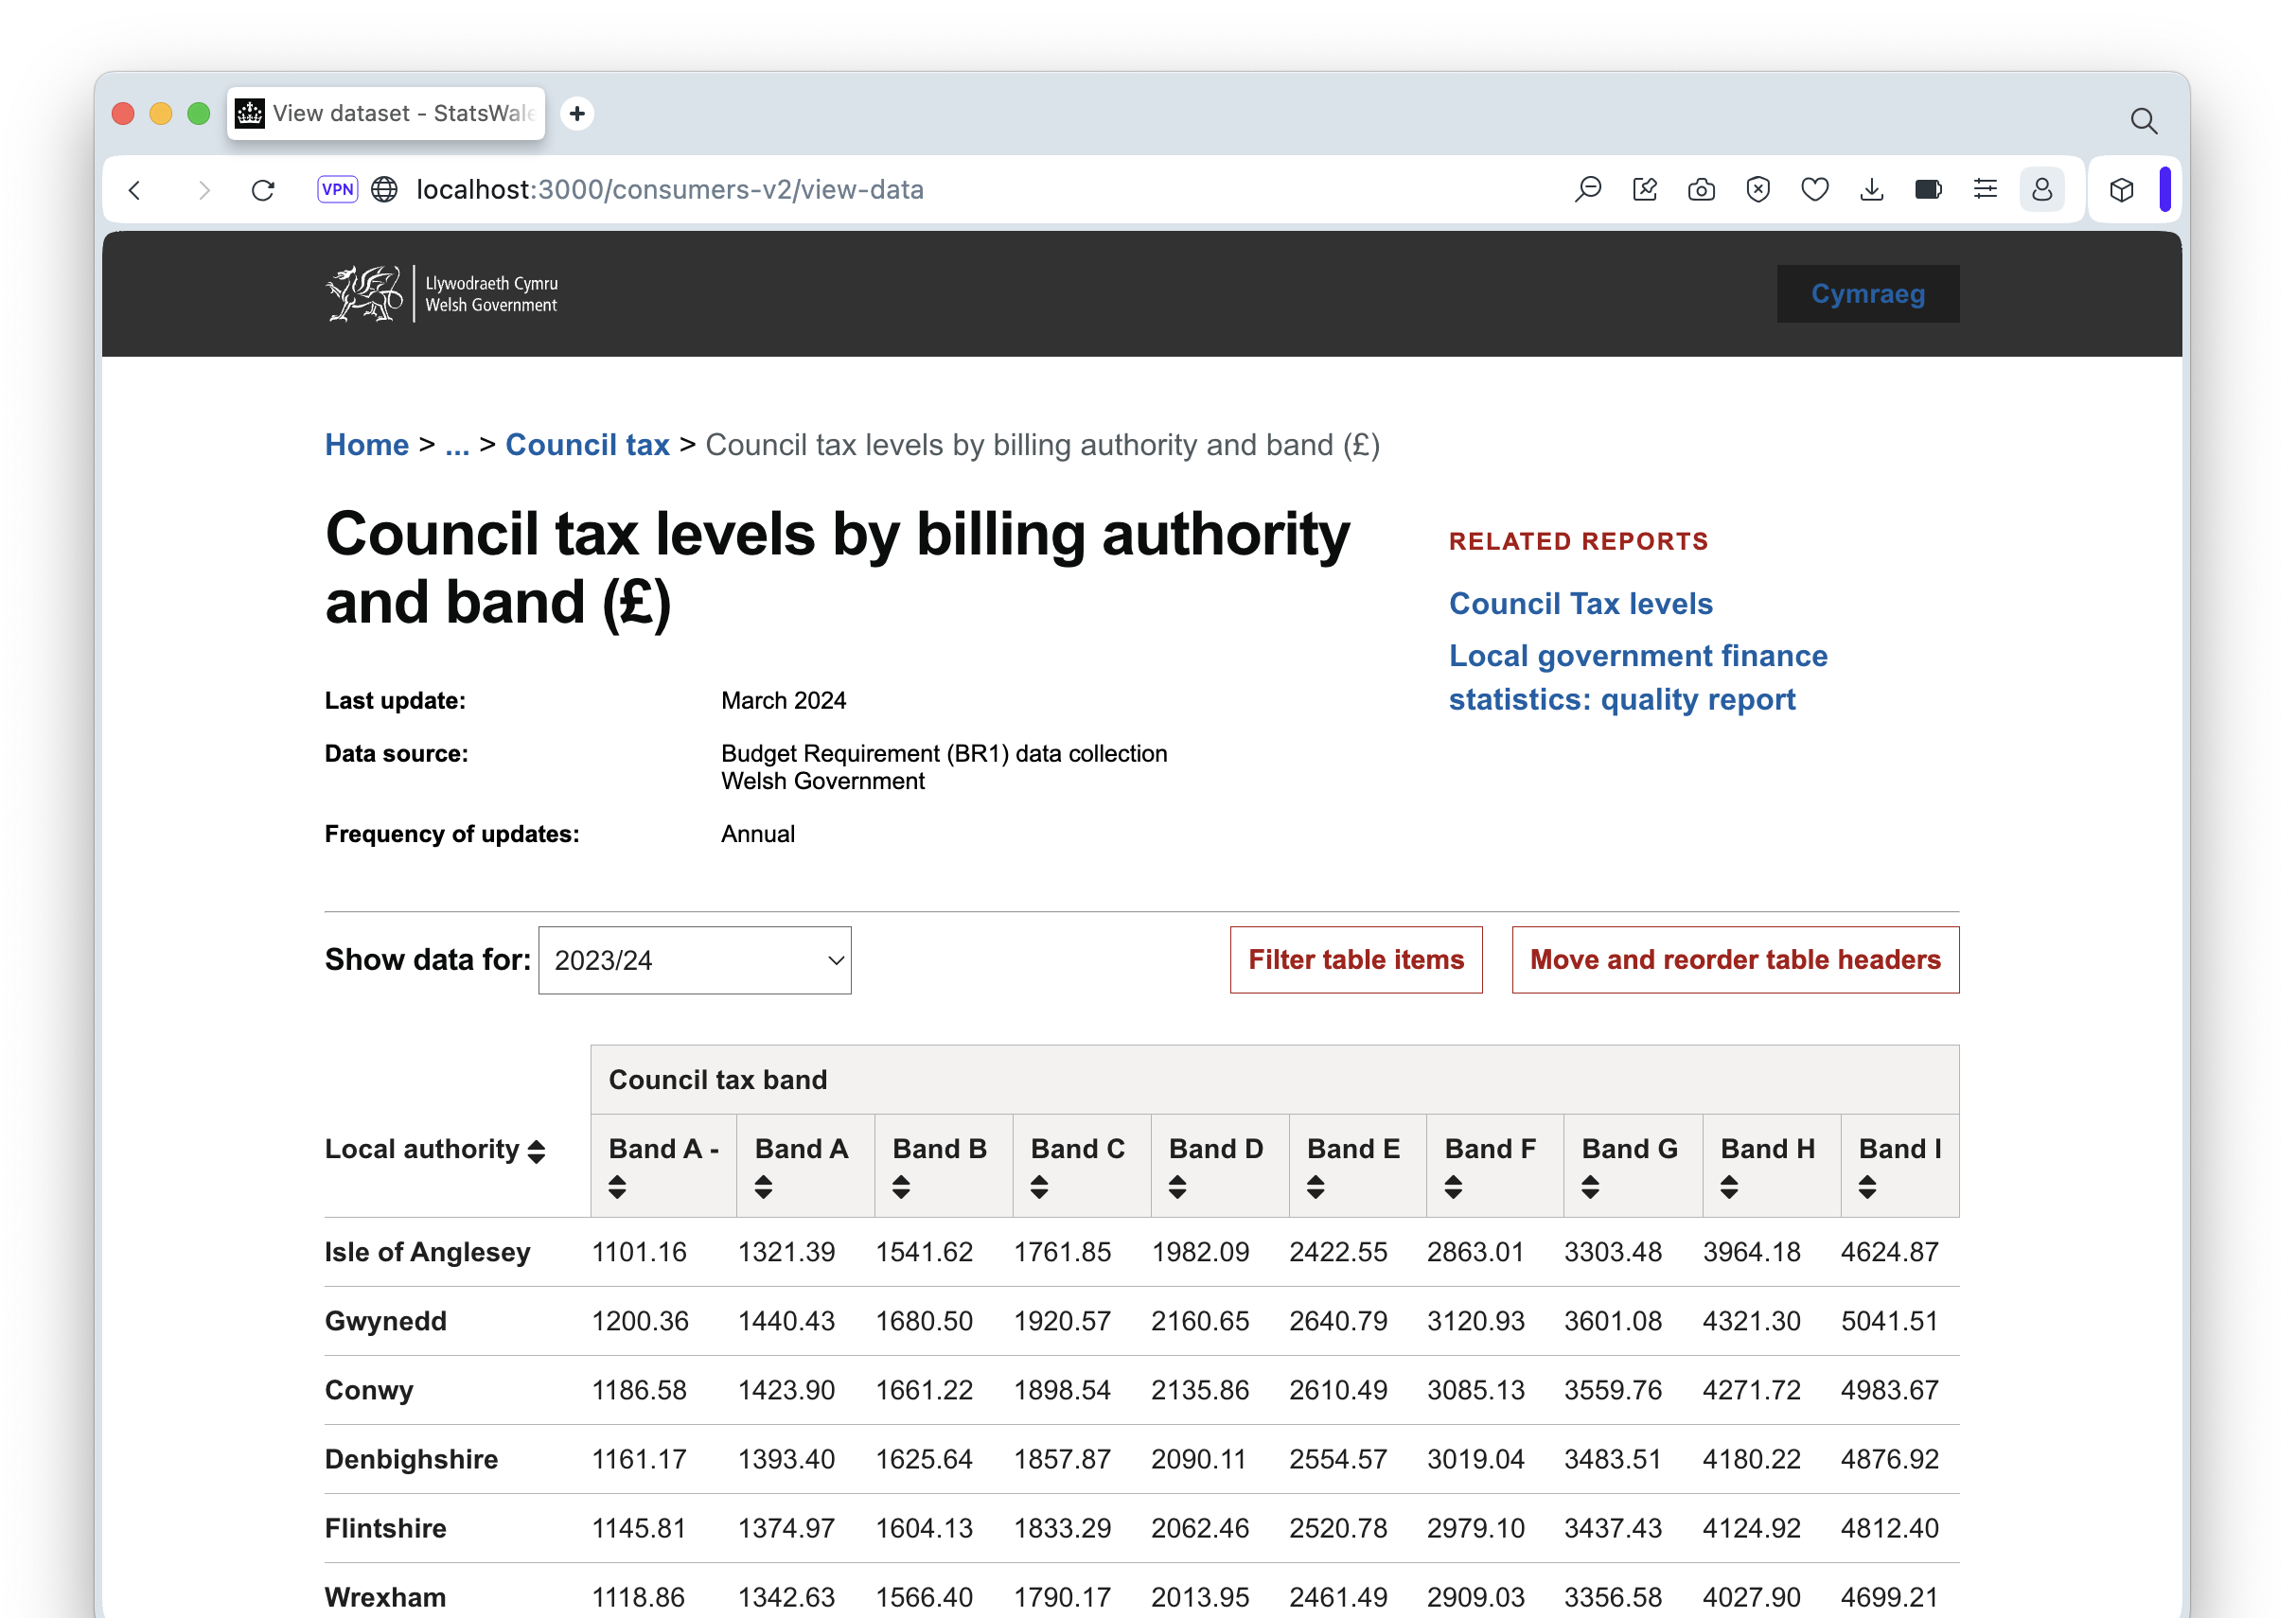This screenshot has width=2296, height=1618.
Task: Sort by Local authority column
Action: coord(536,1151)
